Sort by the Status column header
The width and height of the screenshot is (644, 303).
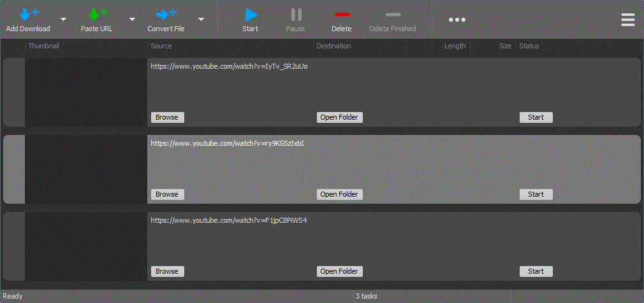pos(529,46)
